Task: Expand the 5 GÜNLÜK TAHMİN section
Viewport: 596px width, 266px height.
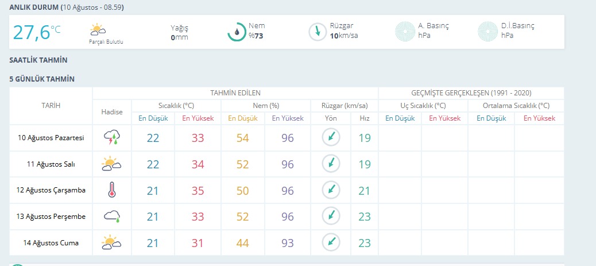Action: pyautogui.click(x=42, y=79)
